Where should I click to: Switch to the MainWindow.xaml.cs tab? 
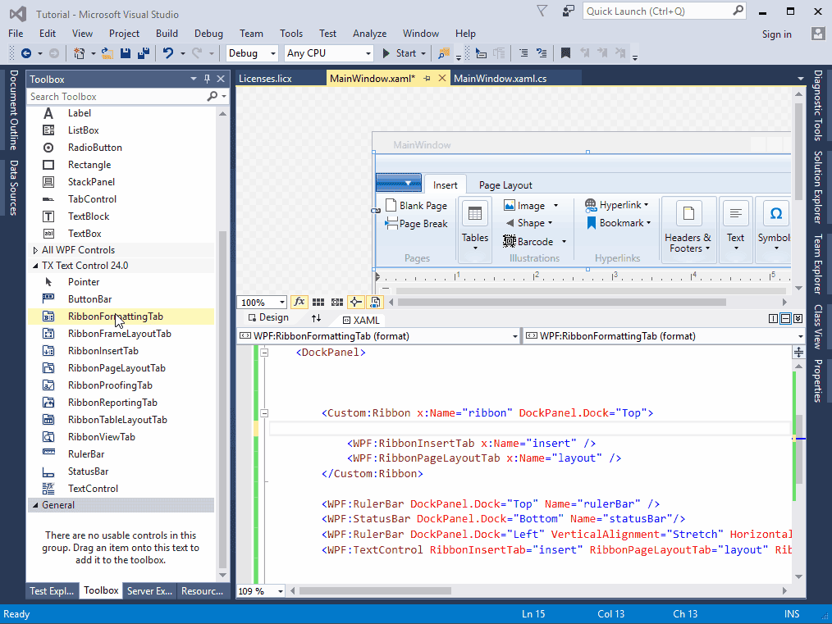[500, 79]
